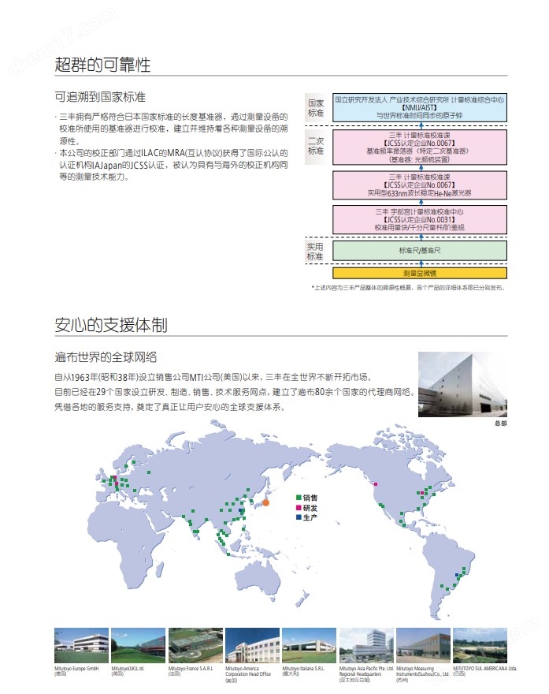Click the 遍布世界的全球网络 subheading
The width and height of the screenshot is (549, 694).
106,357
